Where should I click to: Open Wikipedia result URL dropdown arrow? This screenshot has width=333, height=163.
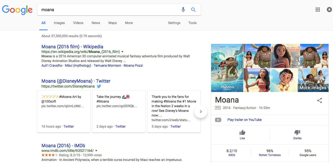click(x=122, y=52)
